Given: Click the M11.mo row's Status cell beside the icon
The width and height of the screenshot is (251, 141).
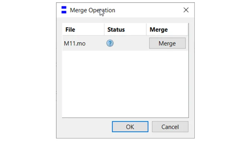Looking at the screenshot, I should [129, 43].
